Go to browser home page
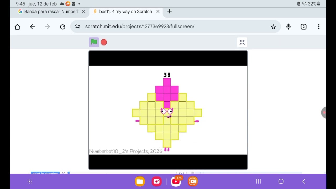This screenshot has height=189, width=336. [x=17, y=27]
